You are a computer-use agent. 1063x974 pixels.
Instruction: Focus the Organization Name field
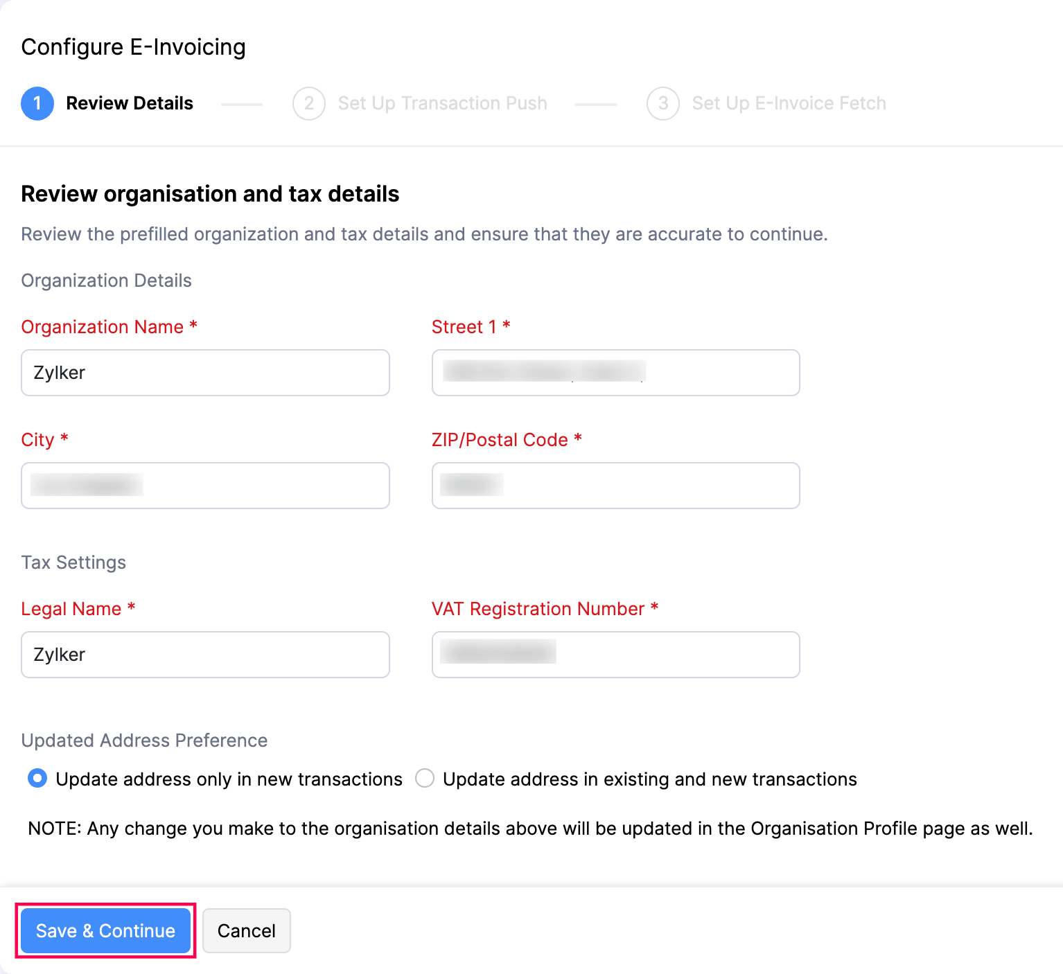(x=205, y=373)
